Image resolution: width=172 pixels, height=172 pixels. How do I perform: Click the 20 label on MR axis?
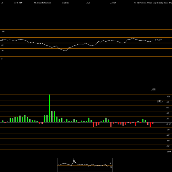point(168,119)
